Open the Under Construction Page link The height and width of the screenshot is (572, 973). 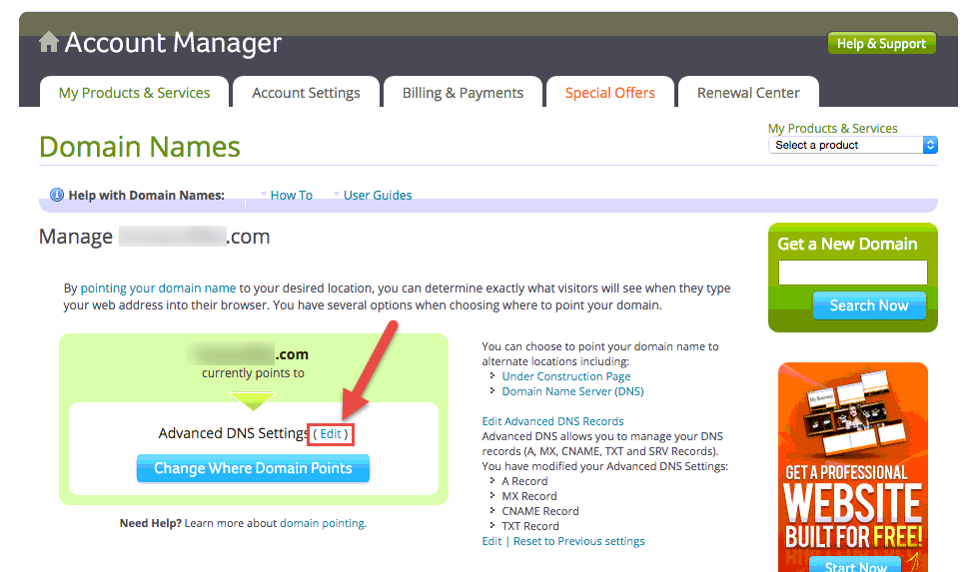tap(566, 376)
